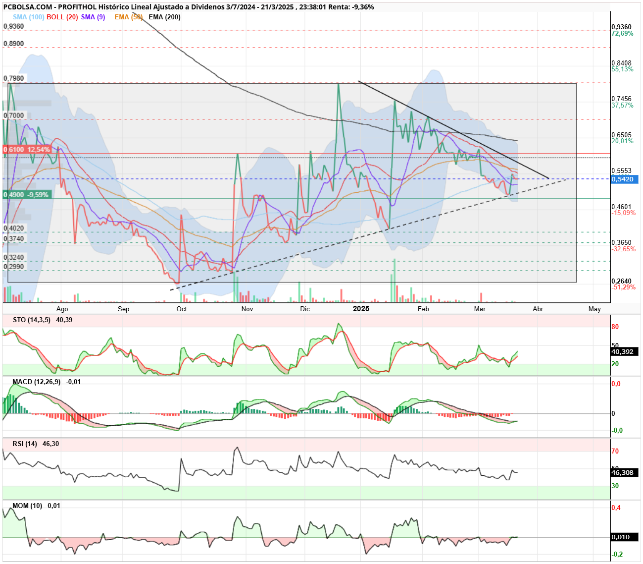Click the red 70 overbought level of RSI
The width and height of the screenshot is (643, 564).
(x=615, y=451)
